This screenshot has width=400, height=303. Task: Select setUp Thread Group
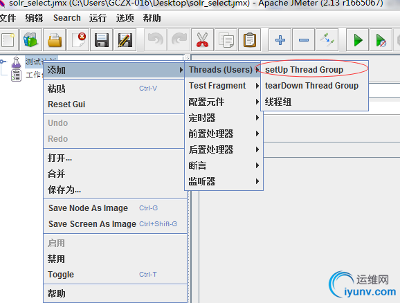point(315,70)
